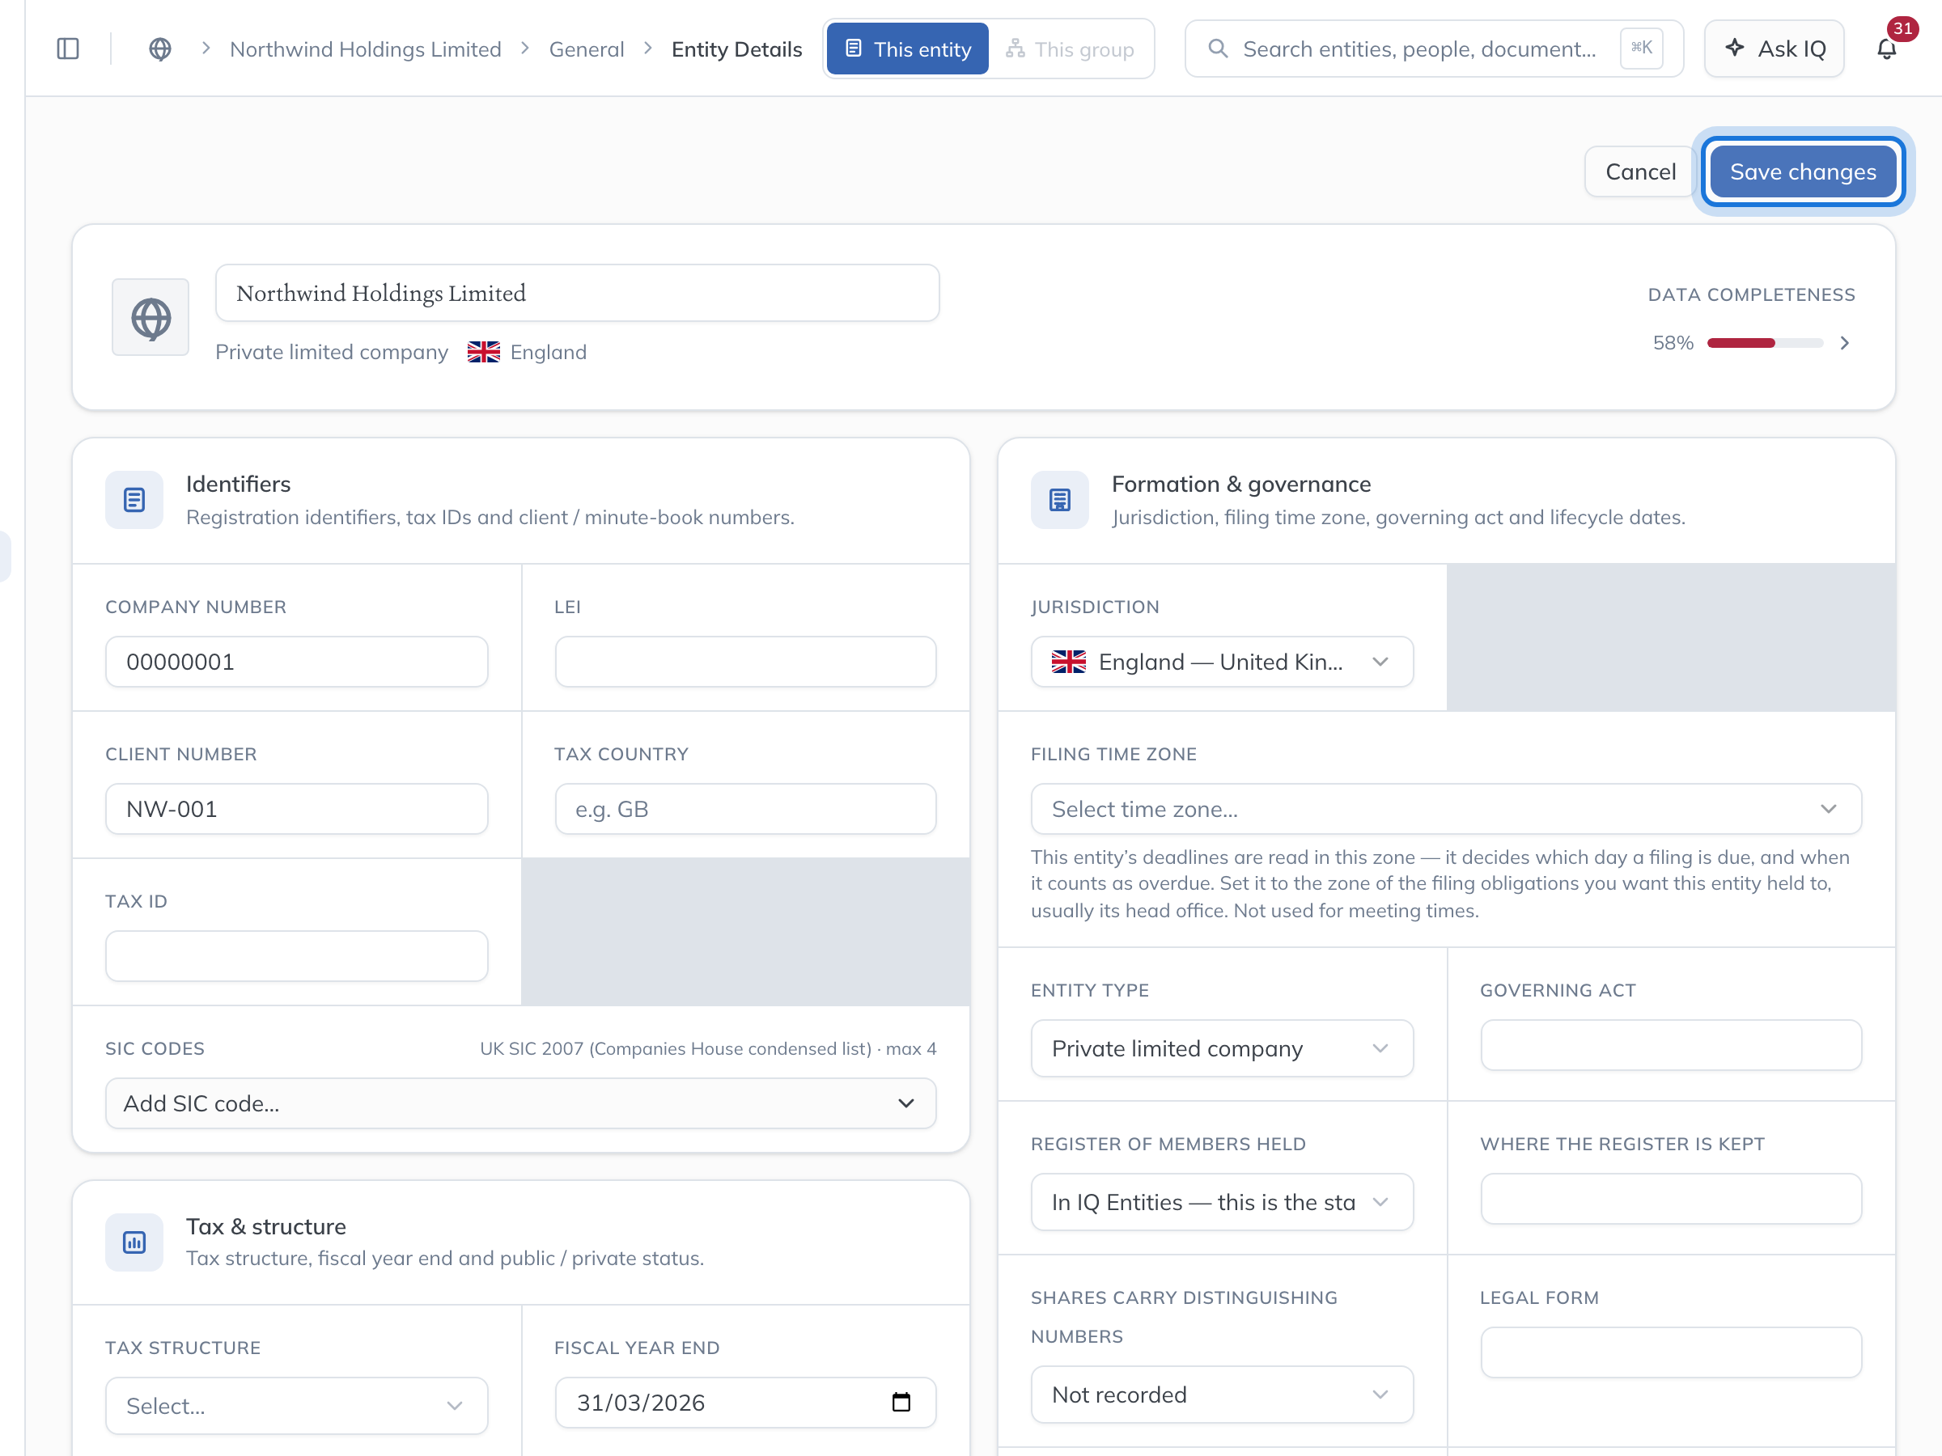This screenshot has width=1942, height=1456.
Task: Click the data completeness progress bar
Action: pyautogui.click(x=1765, y=343)
